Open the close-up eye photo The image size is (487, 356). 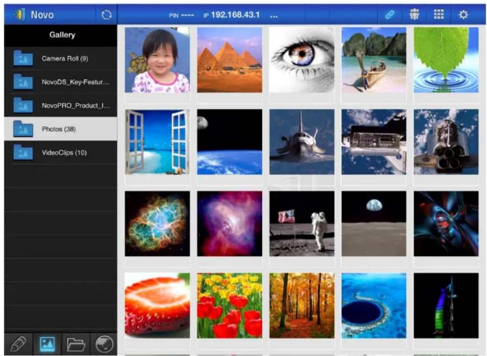[302, 60]
